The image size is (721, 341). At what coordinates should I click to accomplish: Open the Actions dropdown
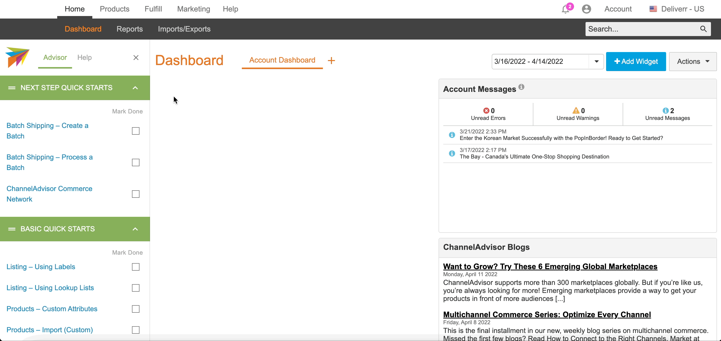693,61
